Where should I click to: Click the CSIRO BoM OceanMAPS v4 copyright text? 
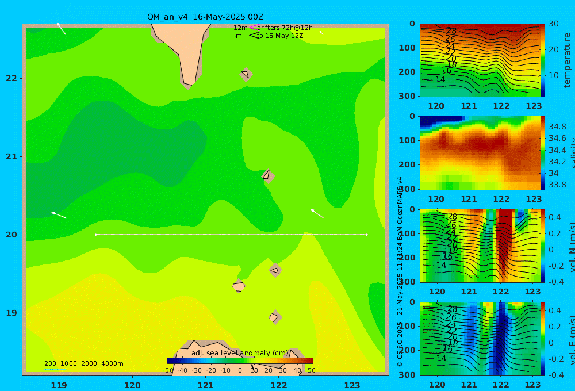[400, 271]
